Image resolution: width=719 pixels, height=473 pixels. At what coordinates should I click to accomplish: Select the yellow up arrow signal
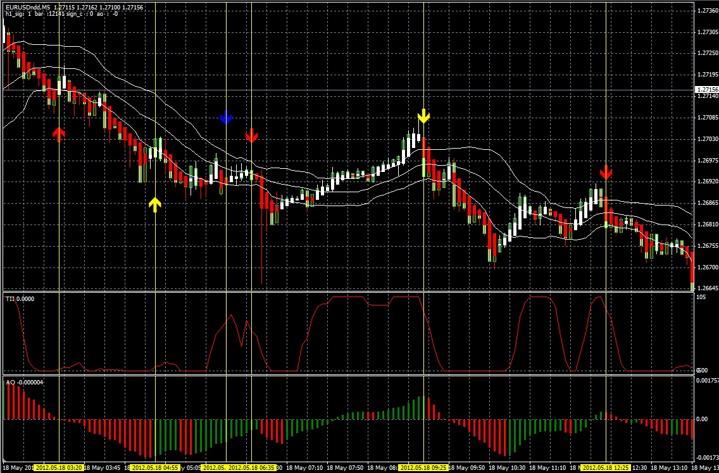tap(155, 204)
